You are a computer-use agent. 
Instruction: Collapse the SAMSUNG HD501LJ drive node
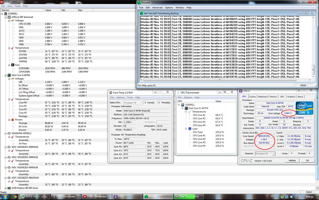click(6, 133)
